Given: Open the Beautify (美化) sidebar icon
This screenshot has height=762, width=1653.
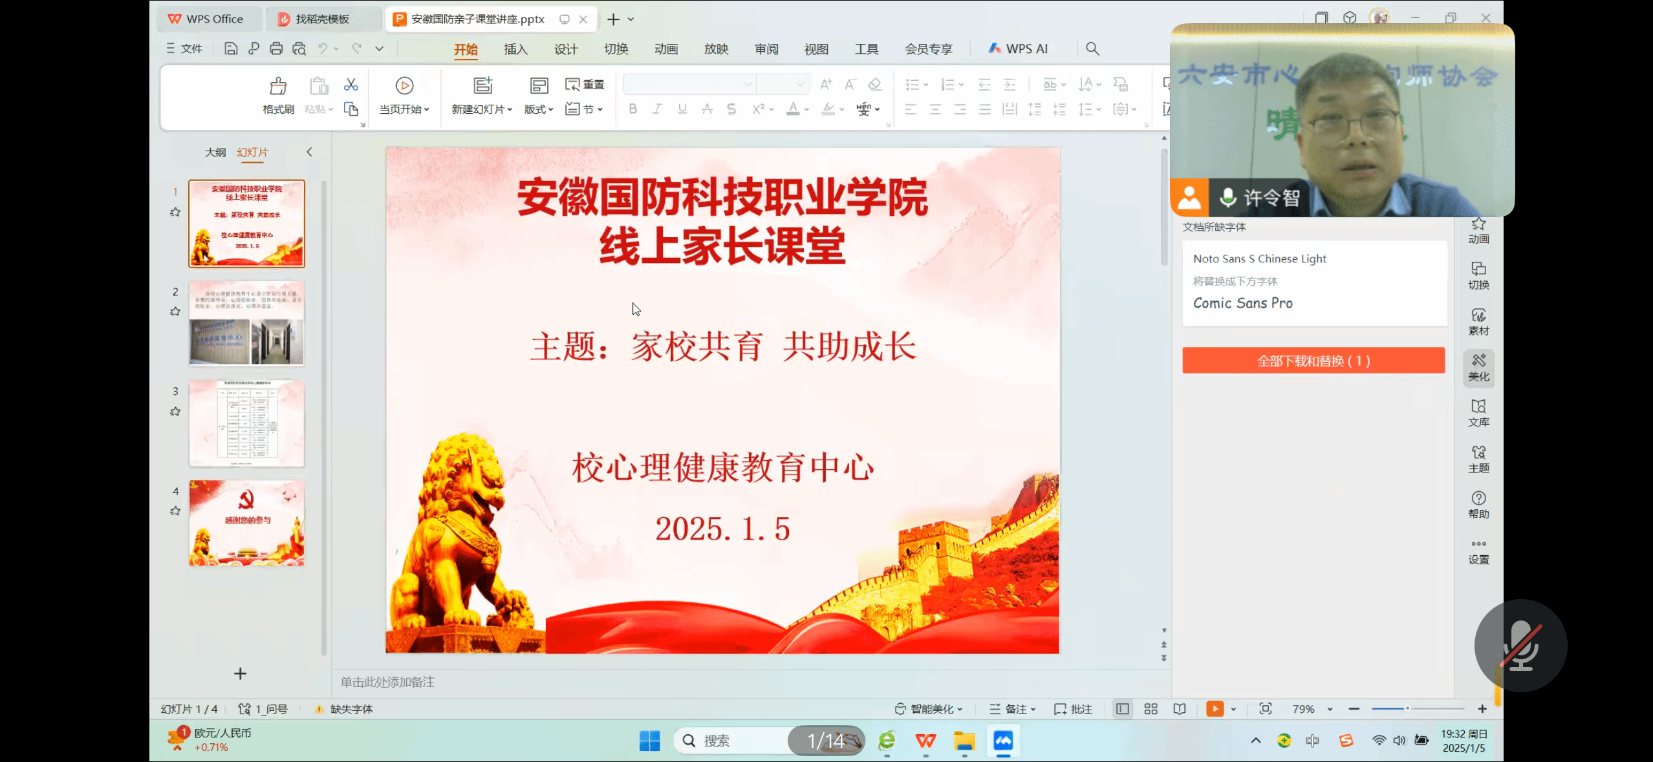Looking at the screenshot, I should click(x=1478, y=367).
